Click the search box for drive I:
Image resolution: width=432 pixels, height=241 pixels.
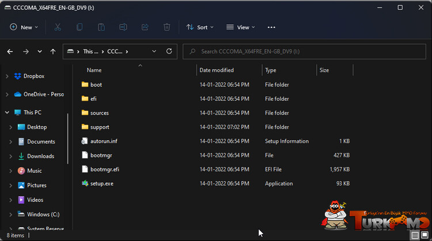click(x=305, y=51)
